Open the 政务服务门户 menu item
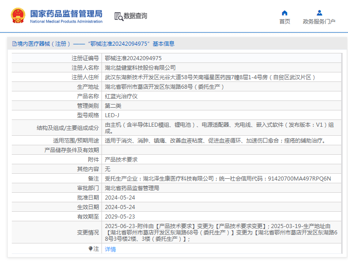 319,22
